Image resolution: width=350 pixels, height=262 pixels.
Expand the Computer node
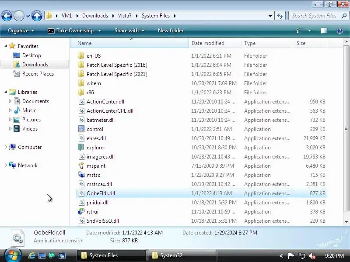coord(6,147)
